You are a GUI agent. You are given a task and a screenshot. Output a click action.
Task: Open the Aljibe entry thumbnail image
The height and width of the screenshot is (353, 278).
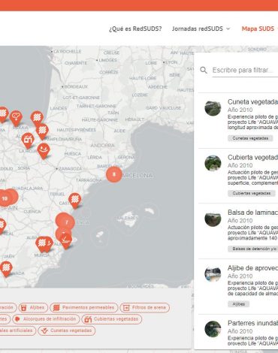point(213,274)
